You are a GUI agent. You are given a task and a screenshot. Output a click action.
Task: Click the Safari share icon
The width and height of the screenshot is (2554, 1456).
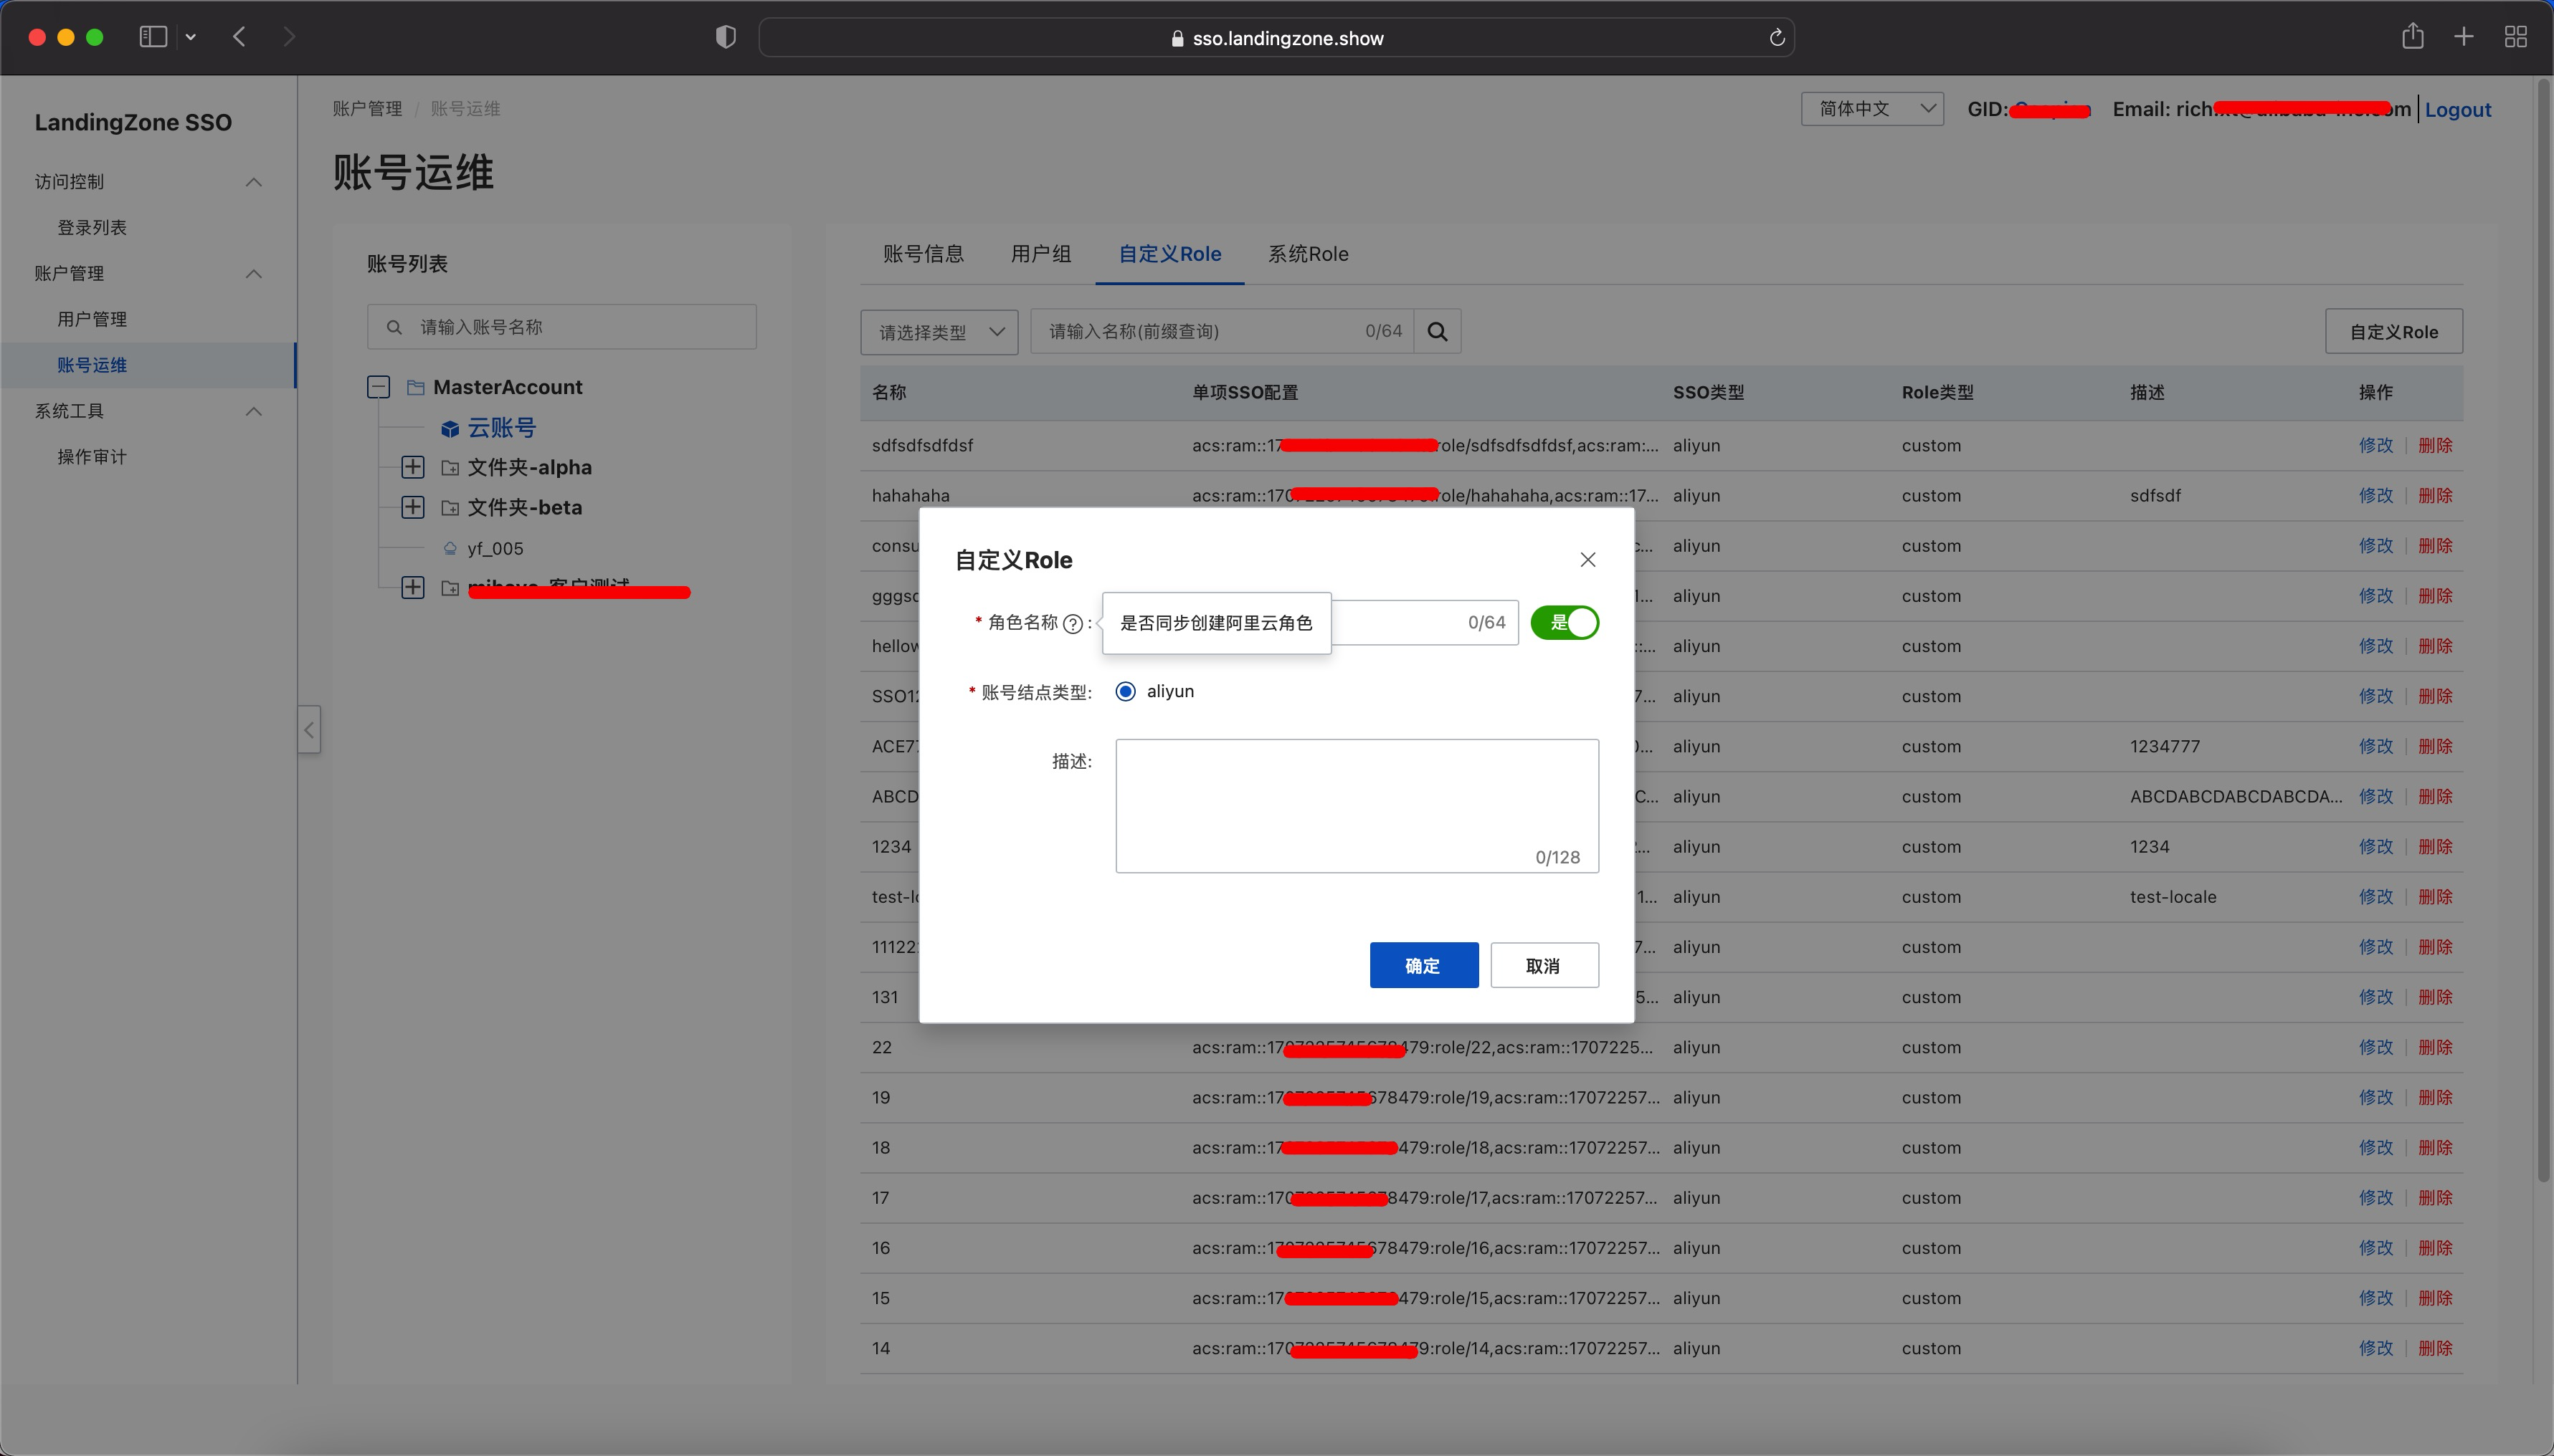click(2412, 37)
